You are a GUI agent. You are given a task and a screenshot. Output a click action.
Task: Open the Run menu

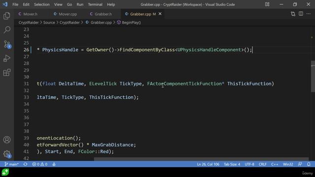pos(80,4)
